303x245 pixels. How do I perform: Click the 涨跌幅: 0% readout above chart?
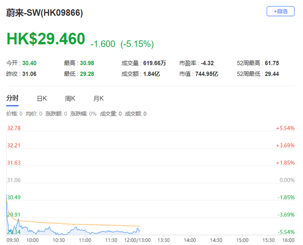click(x=83, y=114)
